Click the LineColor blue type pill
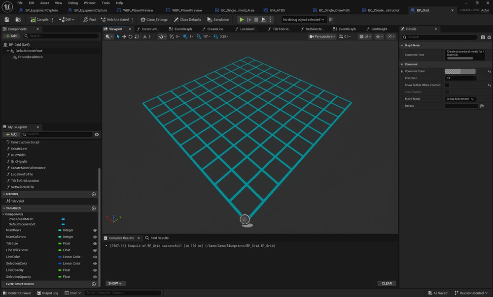493x297 pixels. click(x=60, y=257)
